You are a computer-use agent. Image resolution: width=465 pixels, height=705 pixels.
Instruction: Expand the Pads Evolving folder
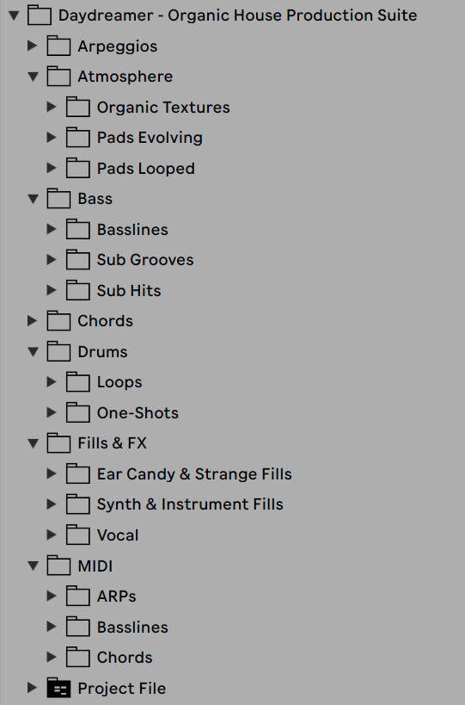(52, 138)
